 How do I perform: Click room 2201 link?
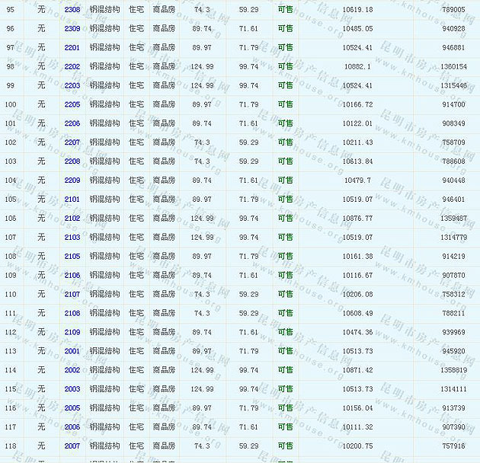click(x=72, y=47)
